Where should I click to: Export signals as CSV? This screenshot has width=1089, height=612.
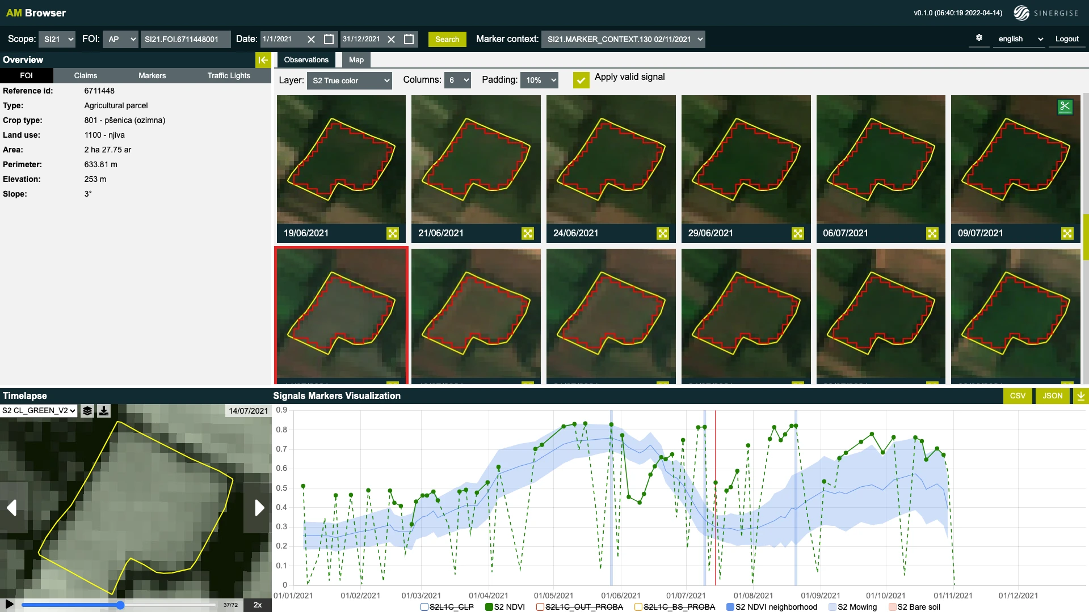(1017, 396)
